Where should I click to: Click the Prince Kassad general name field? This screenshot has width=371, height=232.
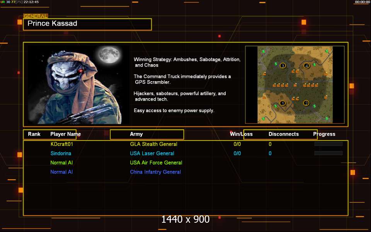[x=87, y=24]
